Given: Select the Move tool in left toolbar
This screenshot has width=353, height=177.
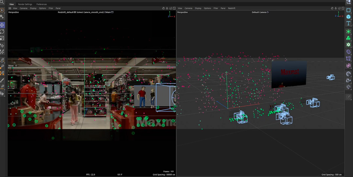Looking at the screenshot, I should coord(2,25).
